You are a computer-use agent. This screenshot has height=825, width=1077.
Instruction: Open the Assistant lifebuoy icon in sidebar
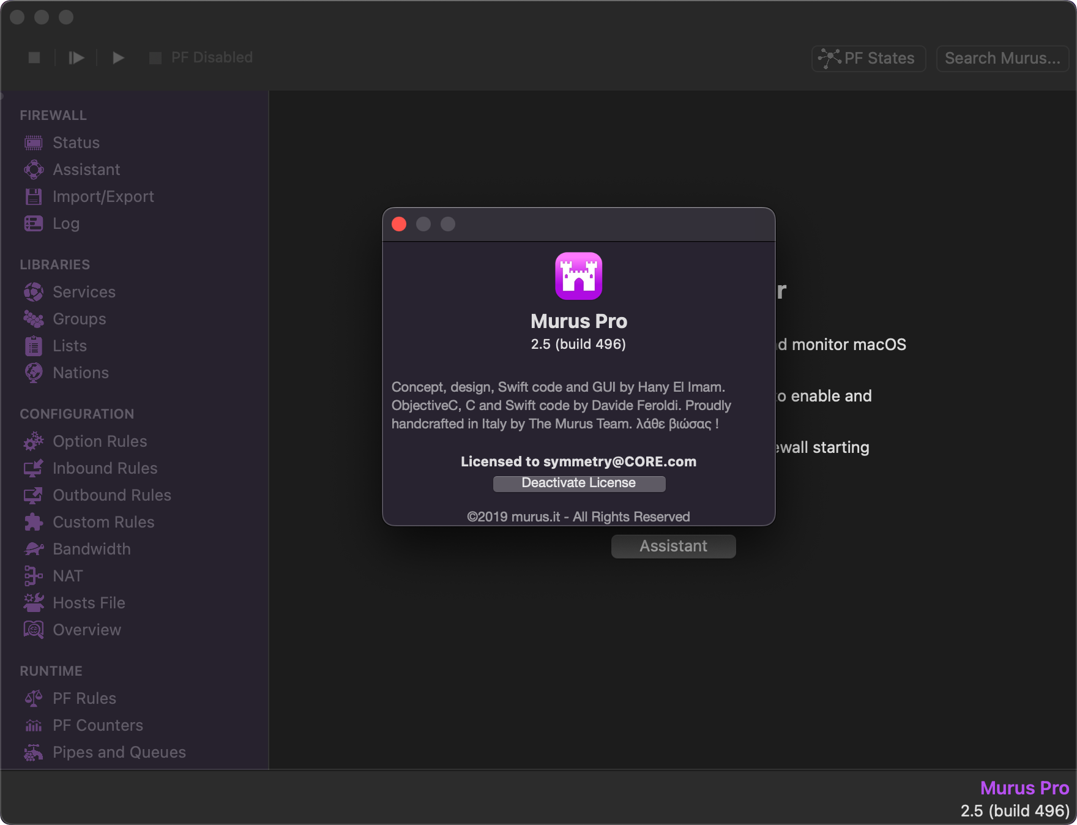pos(34,170)
